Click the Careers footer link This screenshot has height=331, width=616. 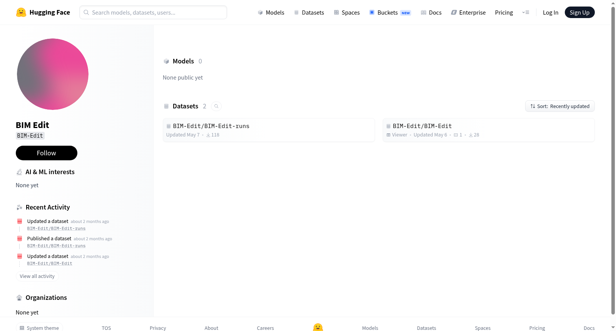(266, 328)
